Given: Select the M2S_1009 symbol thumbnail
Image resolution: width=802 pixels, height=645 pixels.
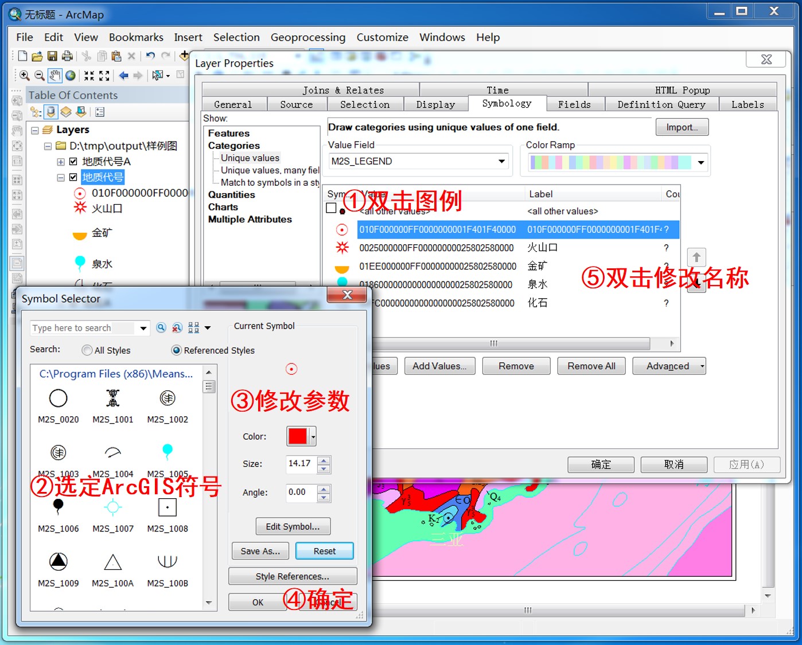Looking at the screenshot, I should 59,570.
